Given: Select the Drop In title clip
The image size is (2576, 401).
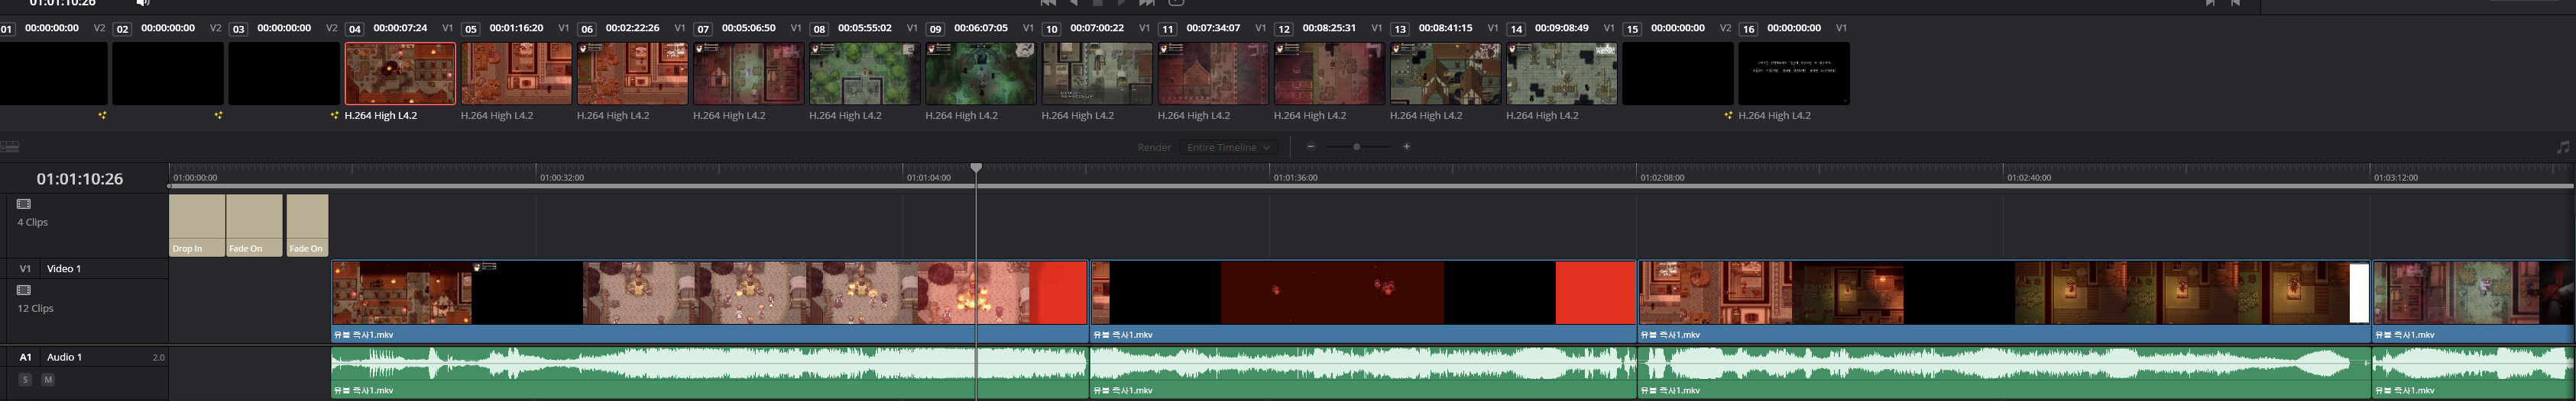Looking at the screenshot, I should pos(196,226).
